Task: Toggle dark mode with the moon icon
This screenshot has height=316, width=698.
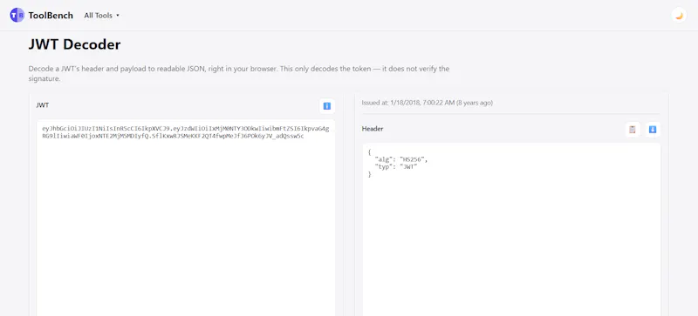Action: (679, 16)
